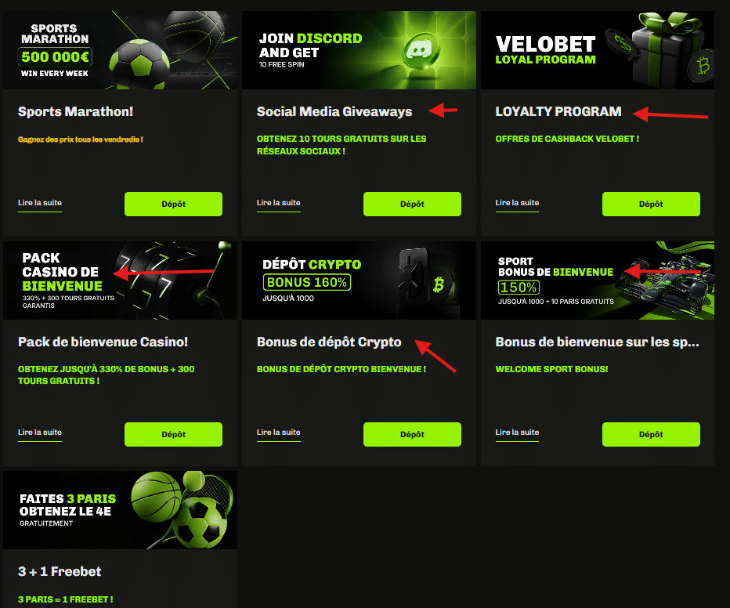Click Dépôt button under Social Media Giveaways
Viewport: 730px width, 608px height.
(412, 204)
